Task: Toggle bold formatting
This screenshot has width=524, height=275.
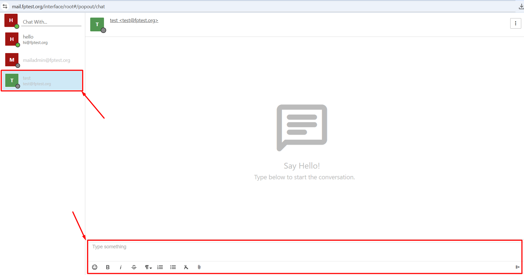Action: coord(108,267)
